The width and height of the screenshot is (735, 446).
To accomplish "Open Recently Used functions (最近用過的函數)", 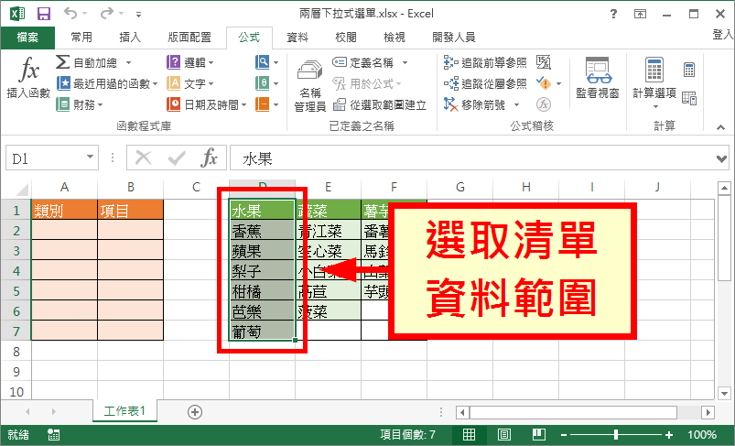I will pos(107,83).
